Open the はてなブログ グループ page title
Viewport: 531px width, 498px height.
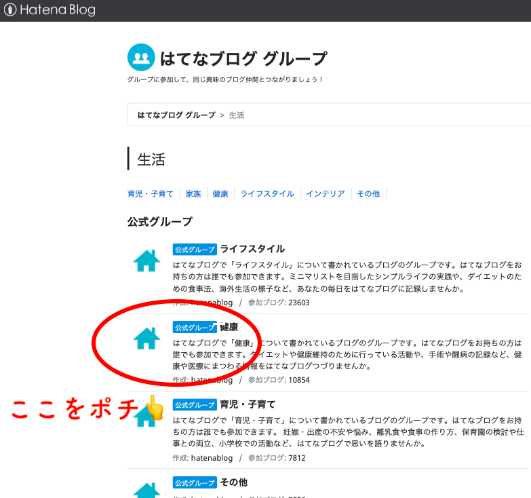pyautogui.click(x=243, y=58)
